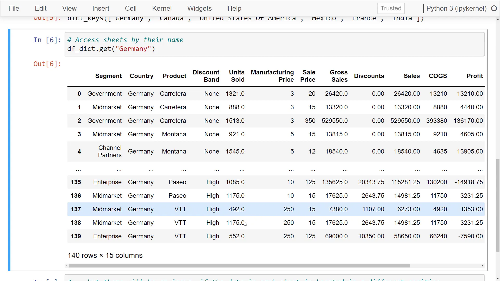Image resolution: width=500 pixels, height=281 pixels.
Task: Click the Discounts value 20343.75
Action: pyautogui.click(x=371, y=182)
